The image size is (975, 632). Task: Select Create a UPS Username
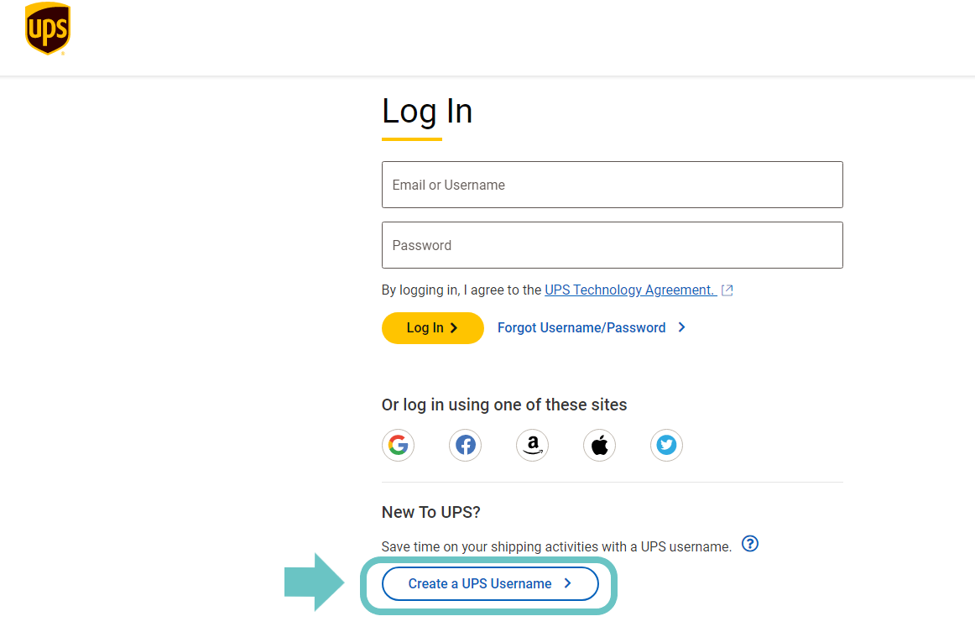pyautogui.click(x=490, y=583)
